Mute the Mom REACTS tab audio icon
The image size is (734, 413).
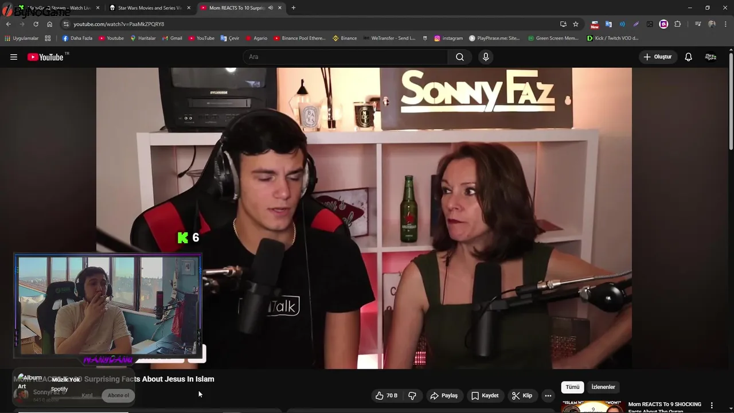[x=270, y=8]
